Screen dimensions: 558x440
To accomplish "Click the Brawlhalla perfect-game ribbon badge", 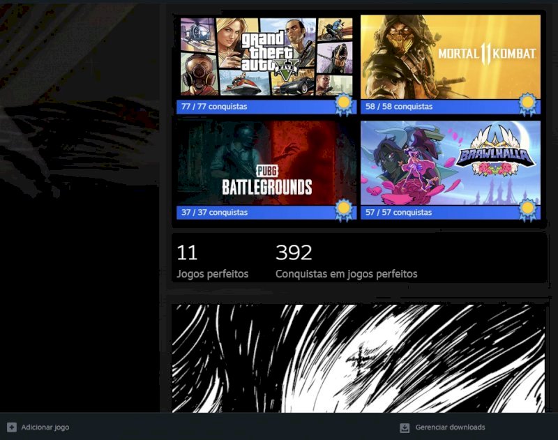I will 528,209.
